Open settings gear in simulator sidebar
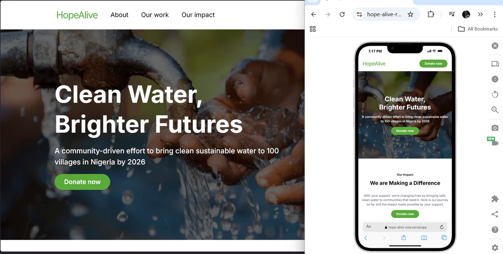This screenshot has width=503, height=254. click(x=495, y=247)
